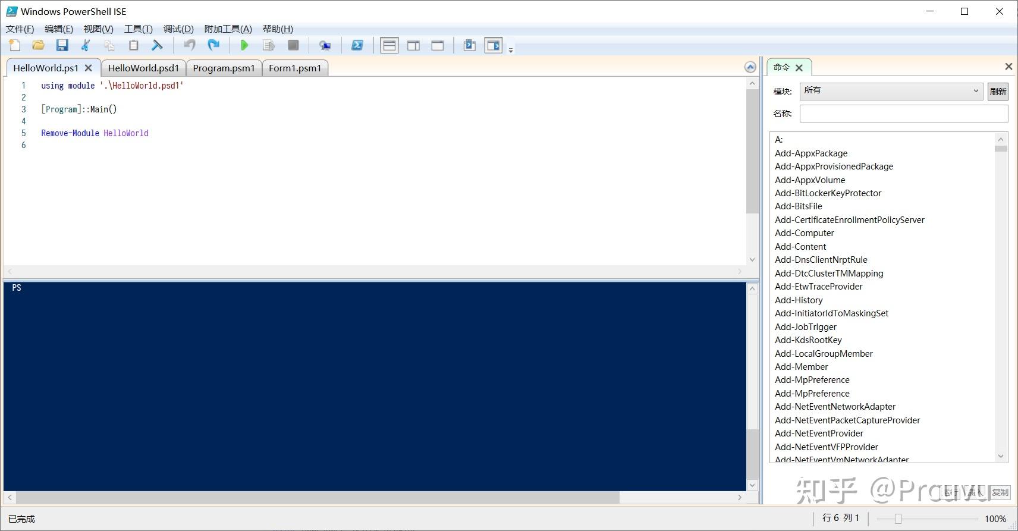Screen dimensions: 1018x531
Task: Open a script using the folder icon
Action: (39, 45)
